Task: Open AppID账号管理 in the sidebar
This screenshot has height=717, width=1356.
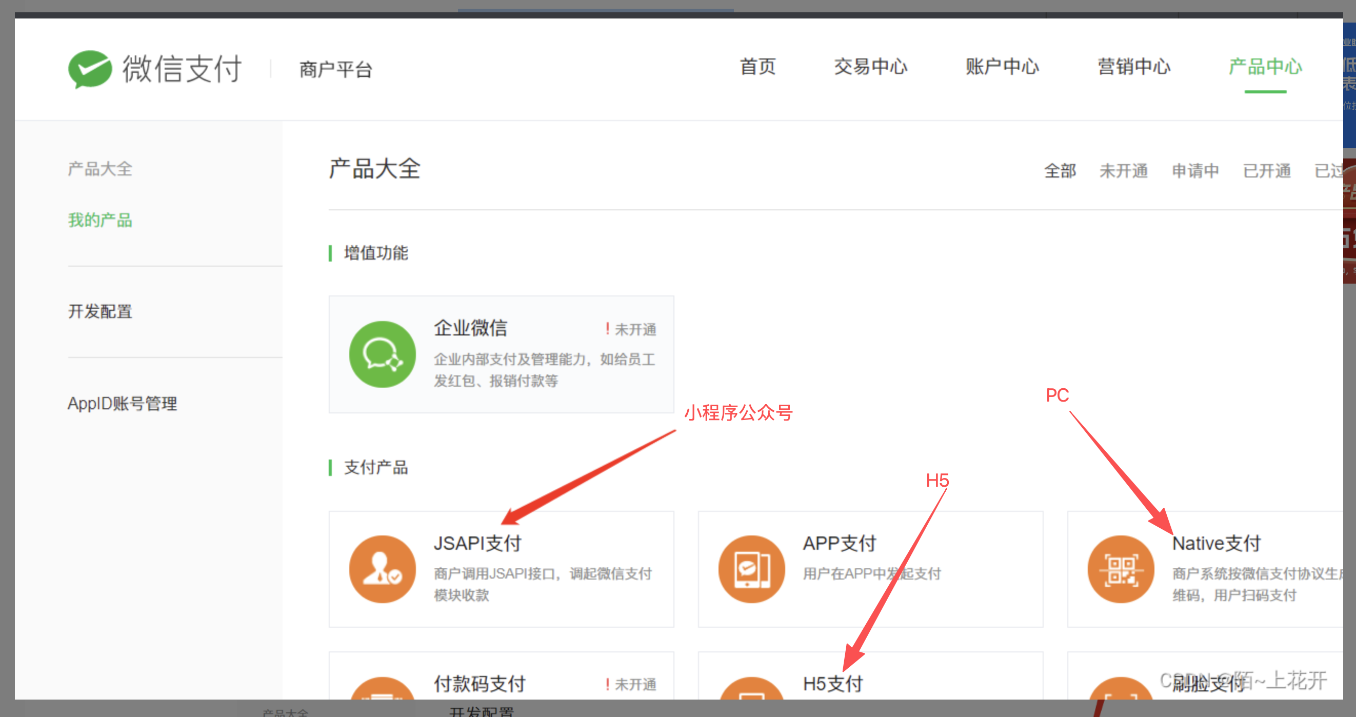Action: tap(122, 403)
